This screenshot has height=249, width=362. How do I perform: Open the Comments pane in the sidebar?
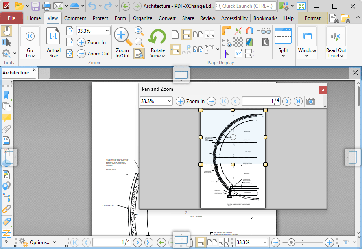[6, 118]
